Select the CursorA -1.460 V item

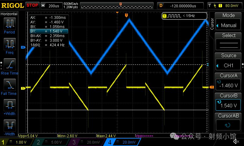tap(228, 81)
